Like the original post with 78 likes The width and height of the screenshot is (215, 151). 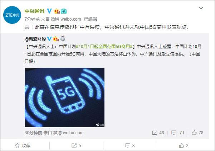(197, 133)
